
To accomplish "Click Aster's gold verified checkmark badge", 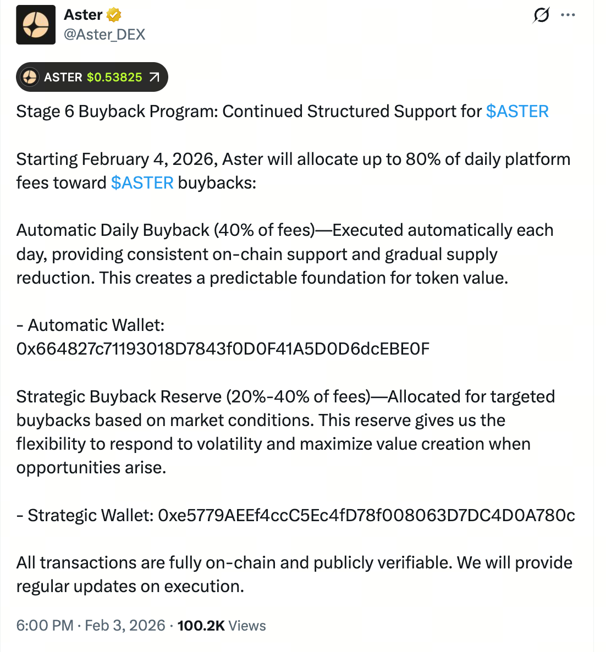I will tap(113, 15).
